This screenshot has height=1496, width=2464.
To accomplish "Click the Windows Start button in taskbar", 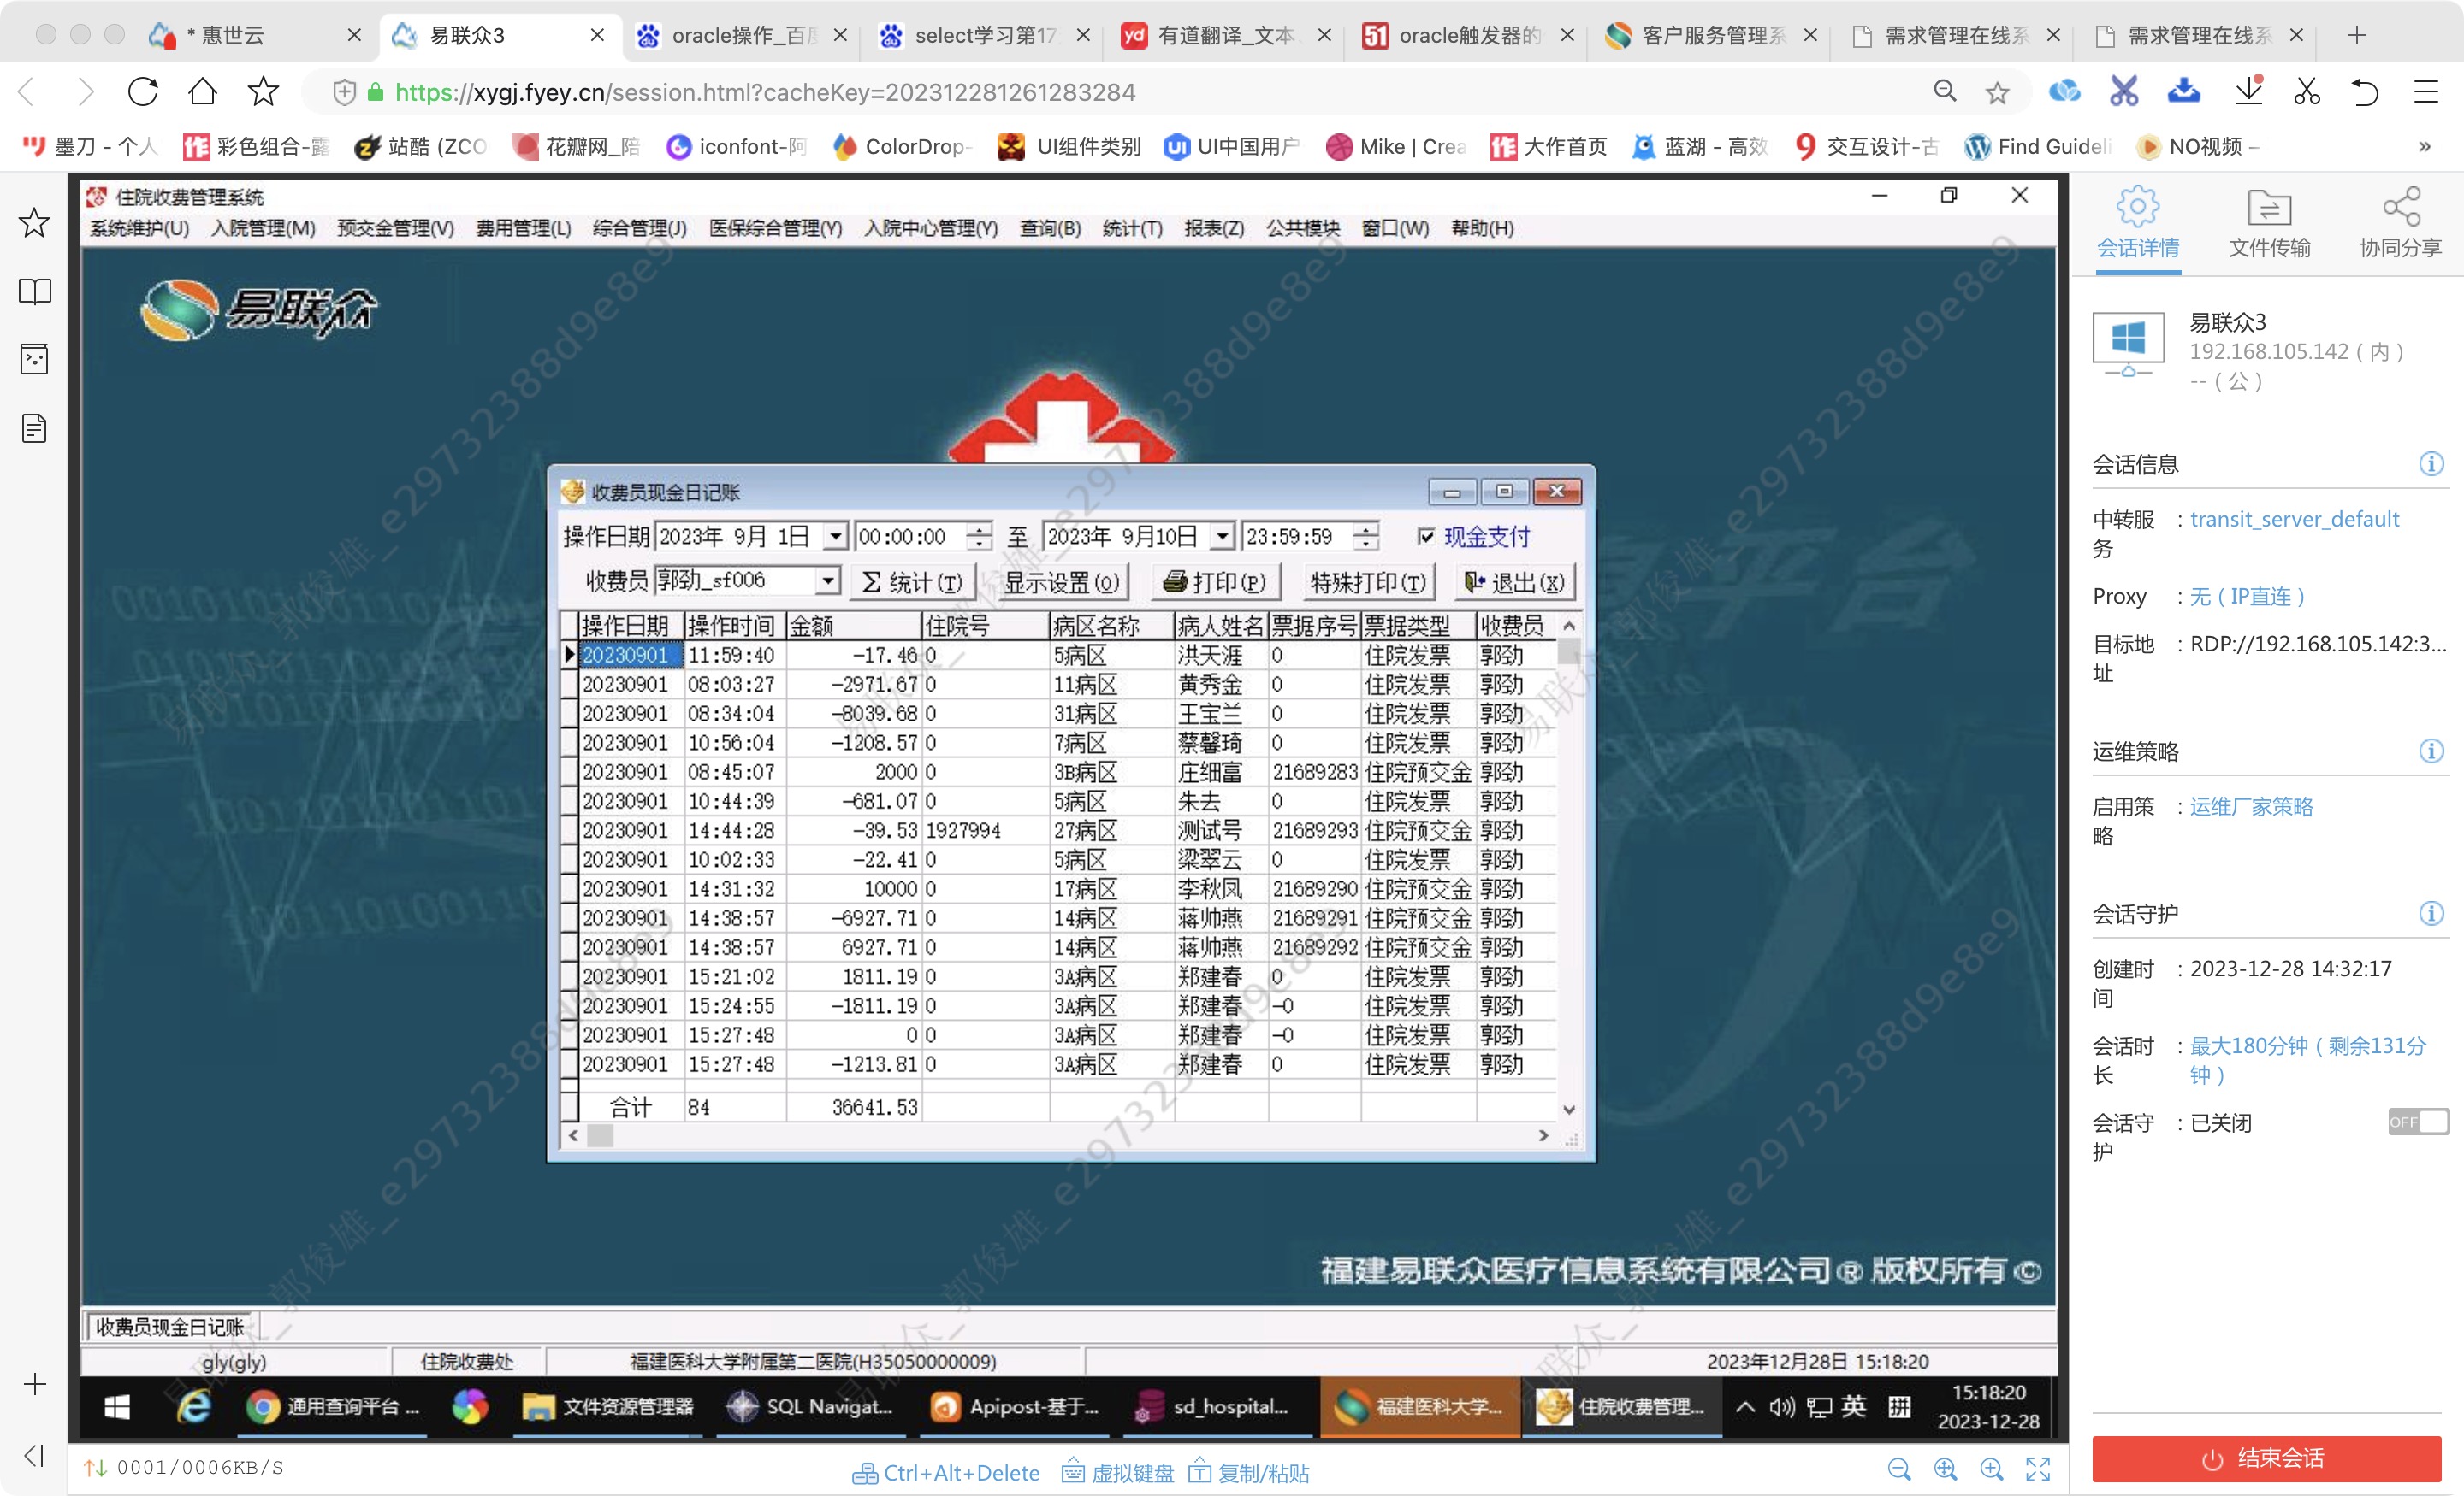I will [117, 1406].
